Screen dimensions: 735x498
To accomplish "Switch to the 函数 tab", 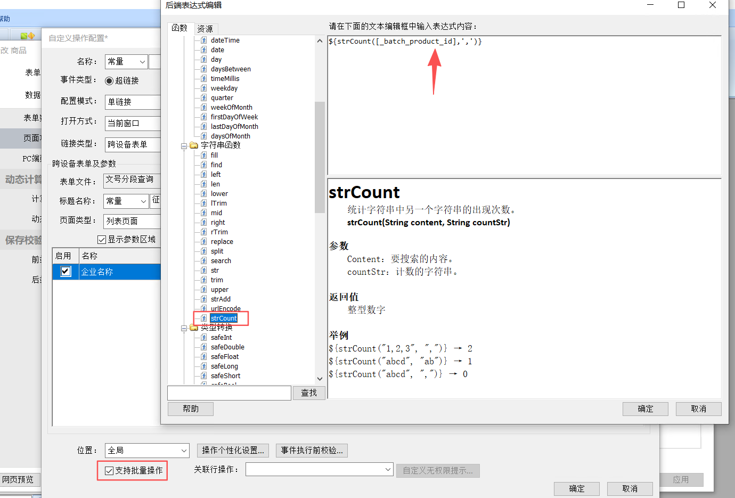I will click(179, 28).
